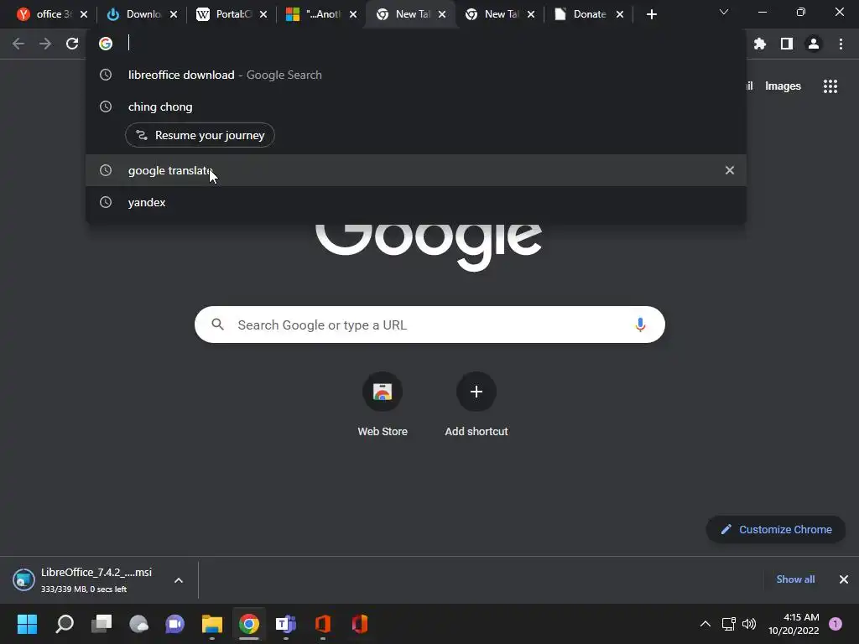
Task: Open the notification badge in tray
Action: (x=836, y=624)
